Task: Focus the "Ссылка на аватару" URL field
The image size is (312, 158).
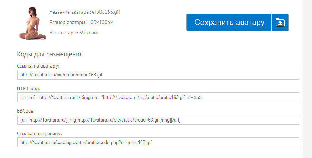Action: pos(158,75)
